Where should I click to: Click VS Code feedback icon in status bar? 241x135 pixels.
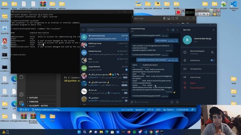tap(192, 109)
